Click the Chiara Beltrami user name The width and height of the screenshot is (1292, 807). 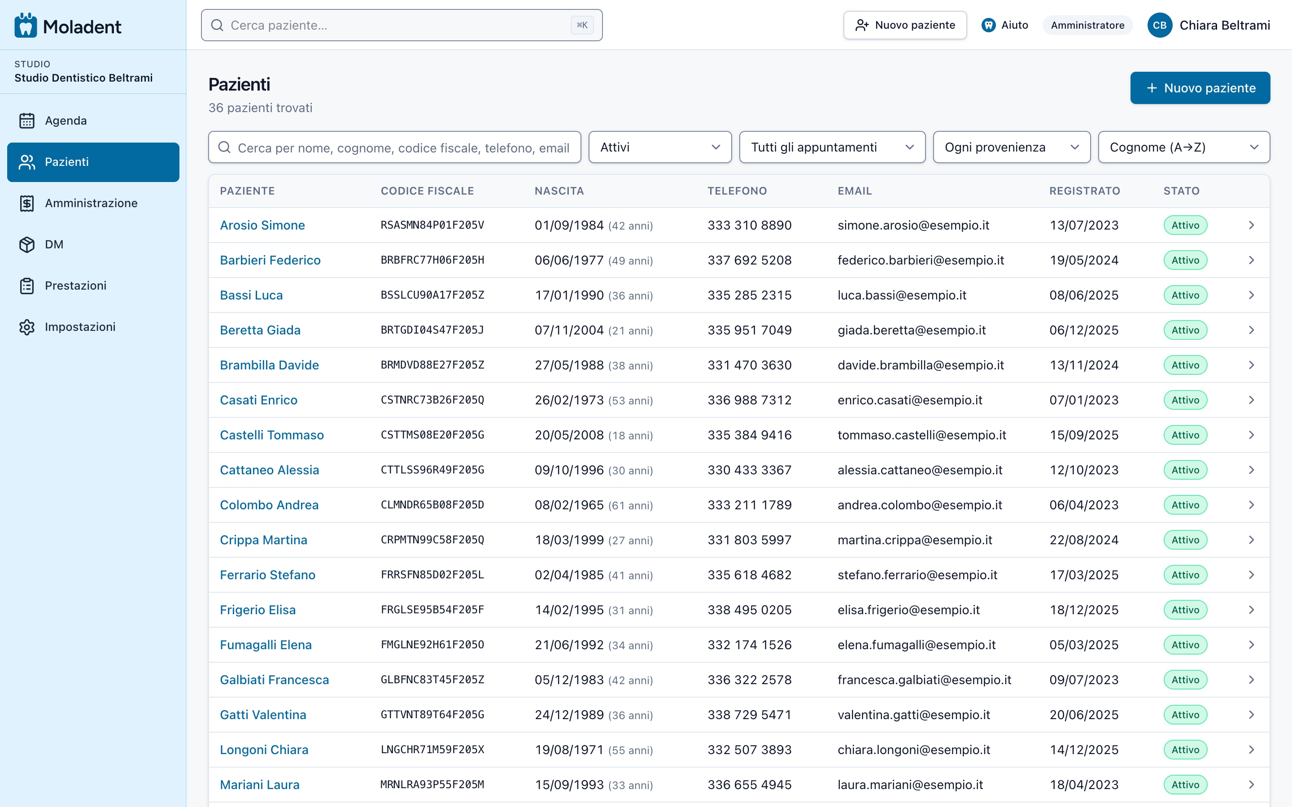coord(1224,25)
